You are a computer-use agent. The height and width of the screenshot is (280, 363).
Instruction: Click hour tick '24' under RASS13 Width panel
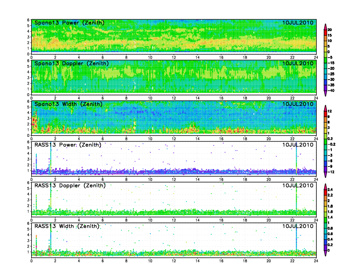tap(316, 261)
